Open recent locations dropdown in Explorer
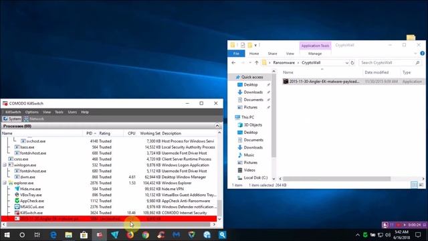This screenshot has height=241, width=428. [x=250, y=62]
